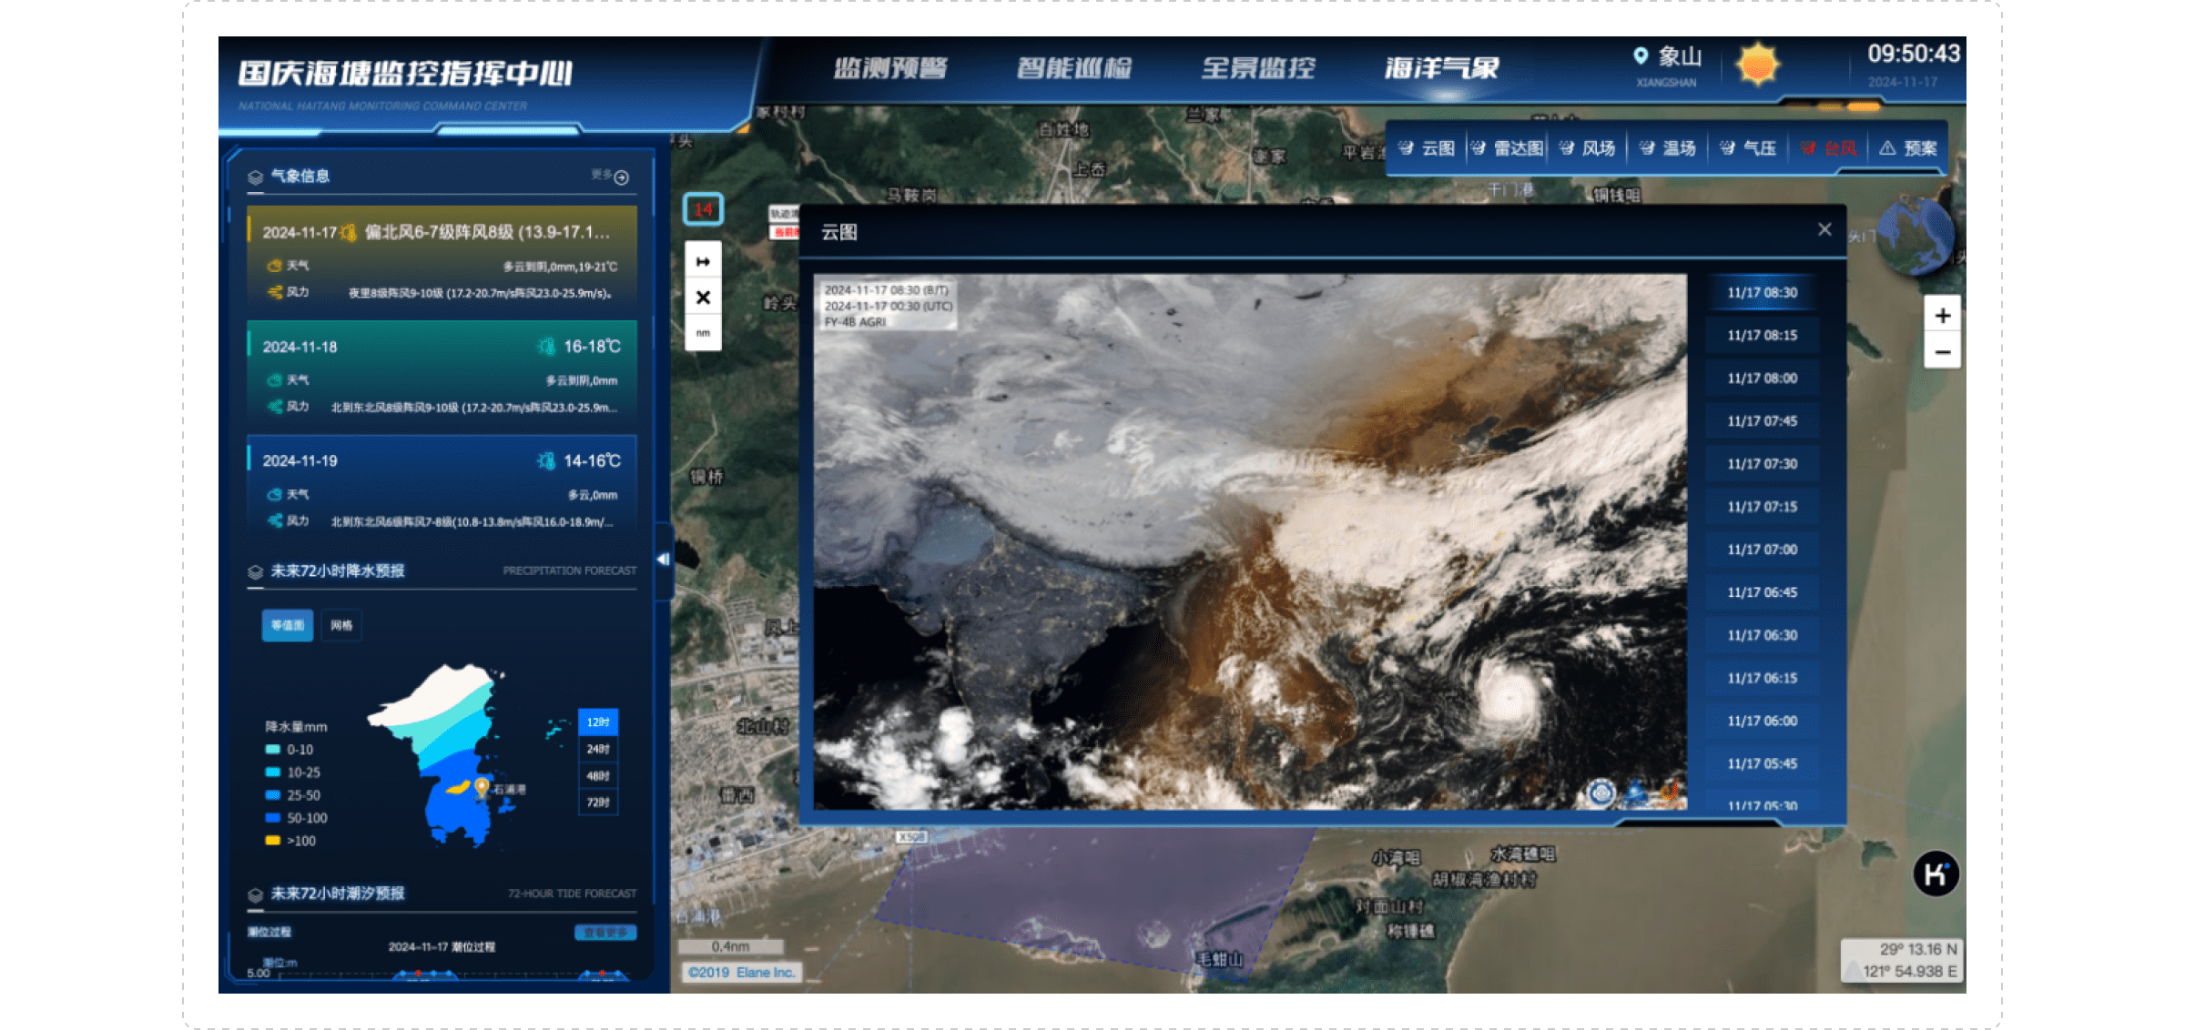Open the nm unit selector
The width and height of the screenshot is (2185, 1030).
(703, 333)
